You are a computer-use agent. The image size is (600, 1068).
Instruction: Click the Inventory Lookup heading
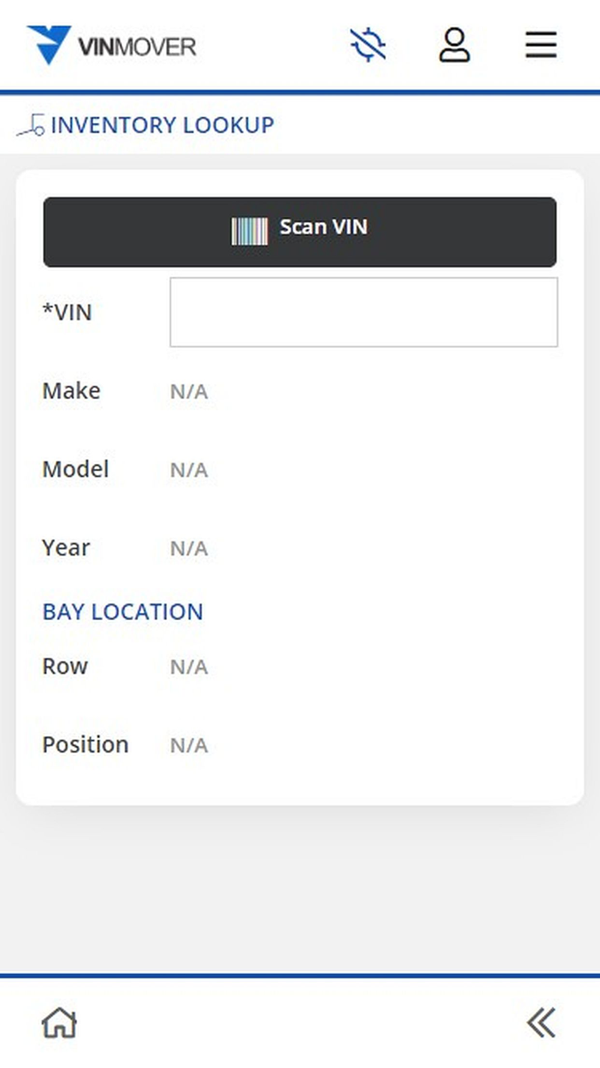(163, 125)
